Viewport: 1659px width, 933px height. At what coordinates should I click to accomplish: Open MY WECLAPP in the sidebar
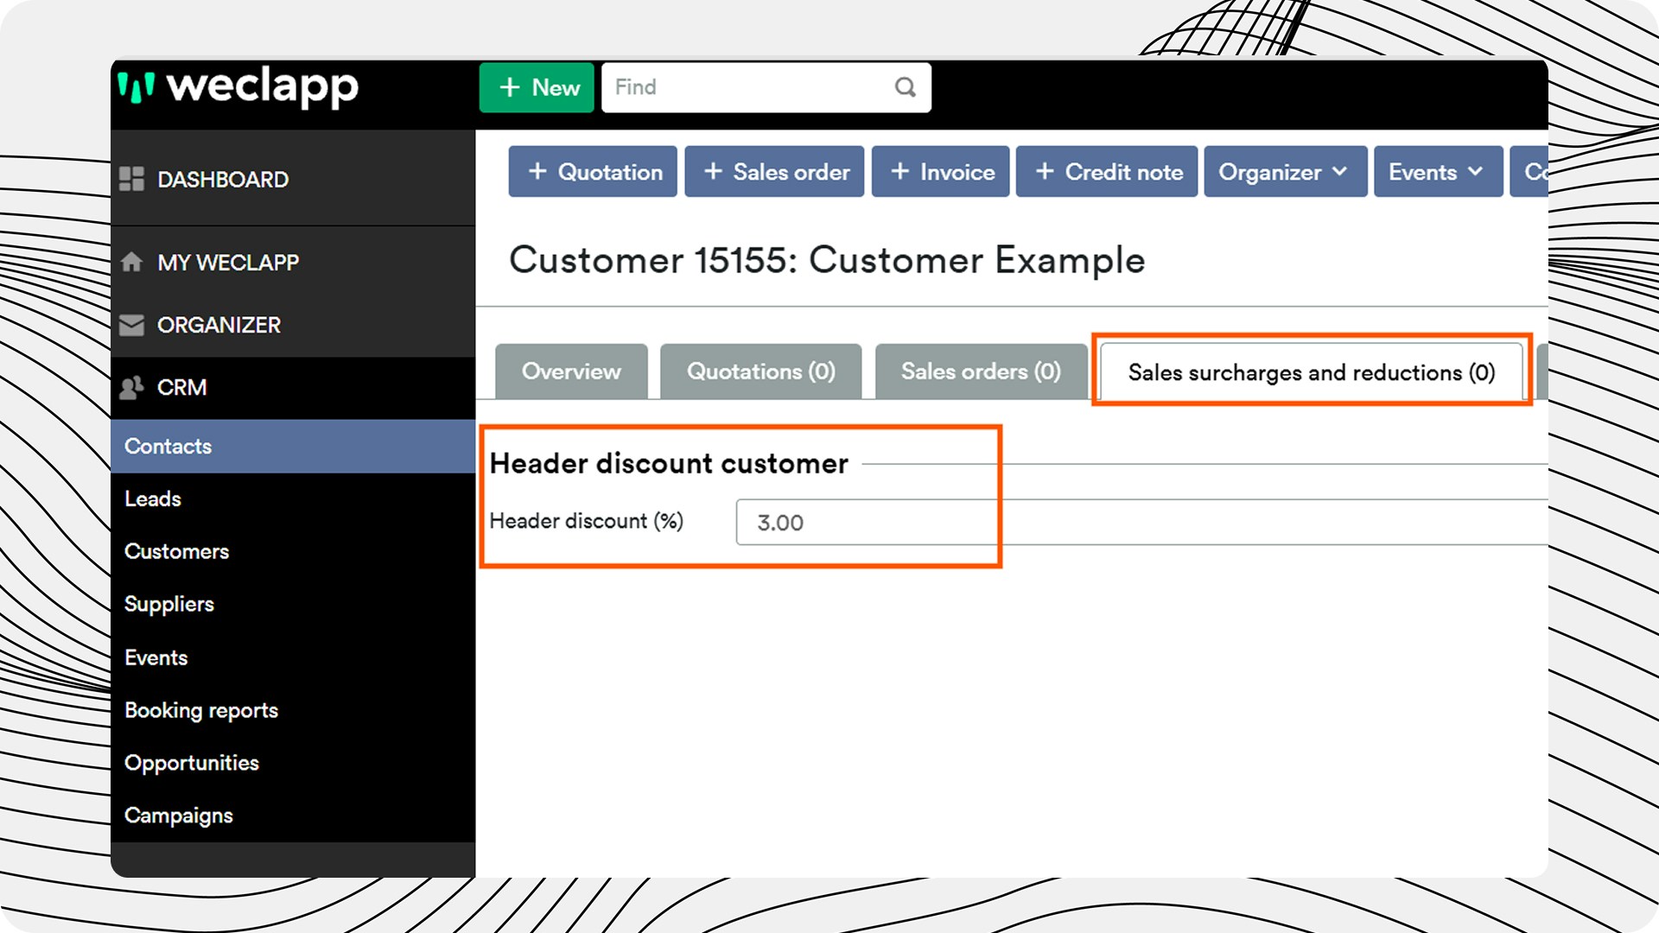[x=293, y=262]
